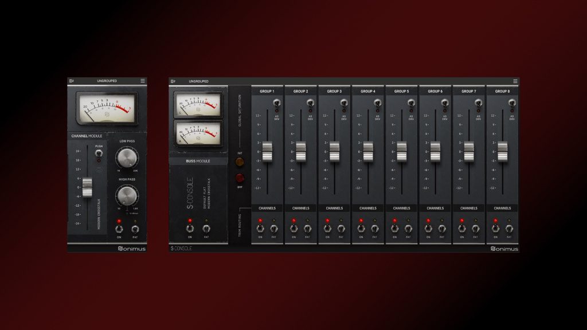
Task: Click the Group 5 fader handle
Action: tap(402, 151)
